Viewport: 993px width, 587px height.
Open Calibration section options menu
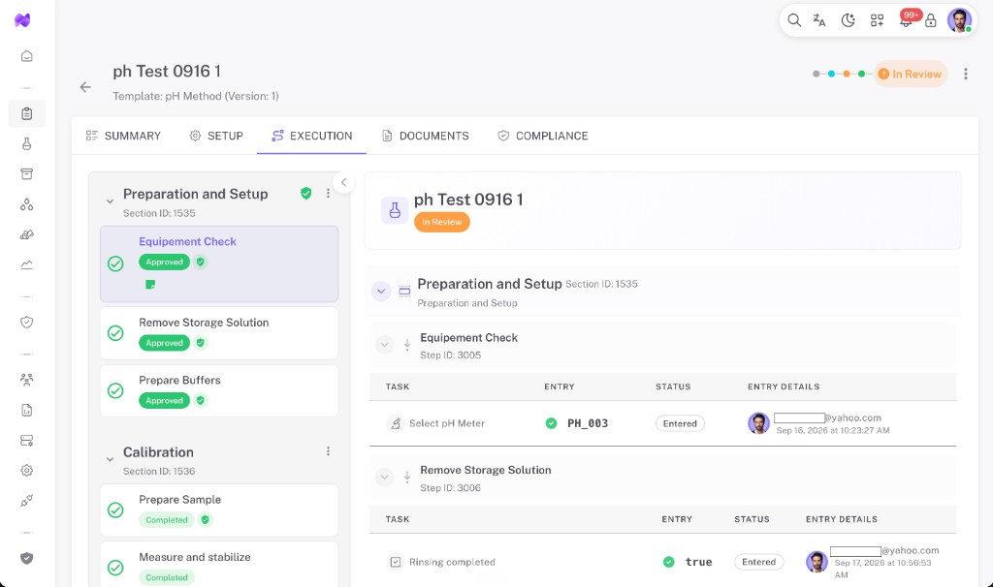point(328,451)
